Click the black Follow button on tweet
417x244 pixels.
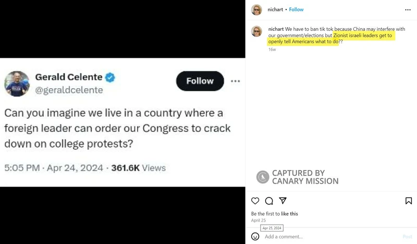point(200,81)
